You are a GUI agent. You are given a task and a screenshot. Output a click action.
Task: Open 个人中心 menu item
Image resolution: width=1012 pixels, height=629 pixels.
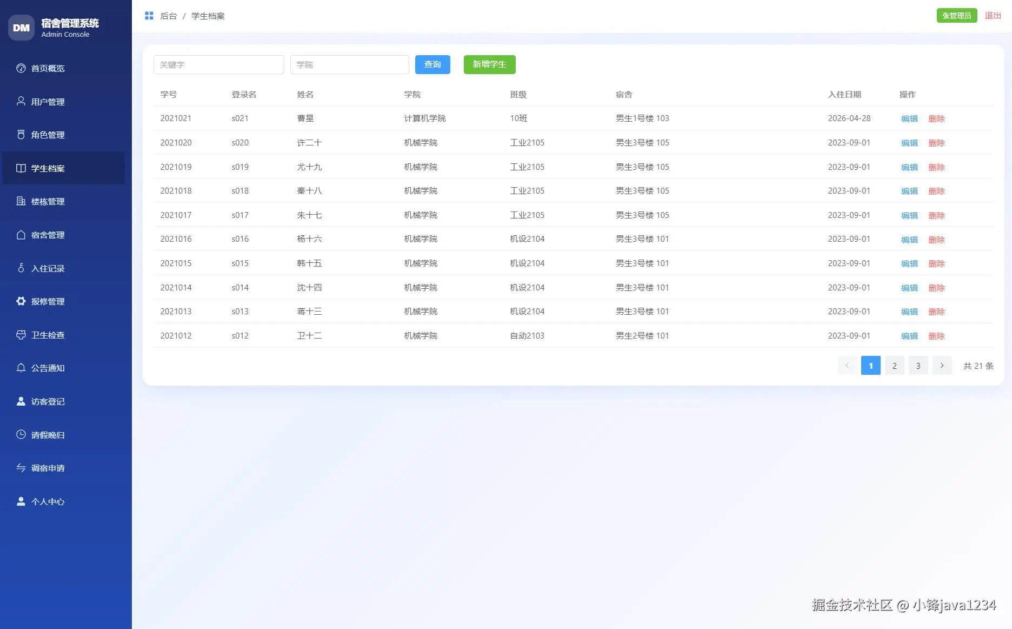pos(64,501)
